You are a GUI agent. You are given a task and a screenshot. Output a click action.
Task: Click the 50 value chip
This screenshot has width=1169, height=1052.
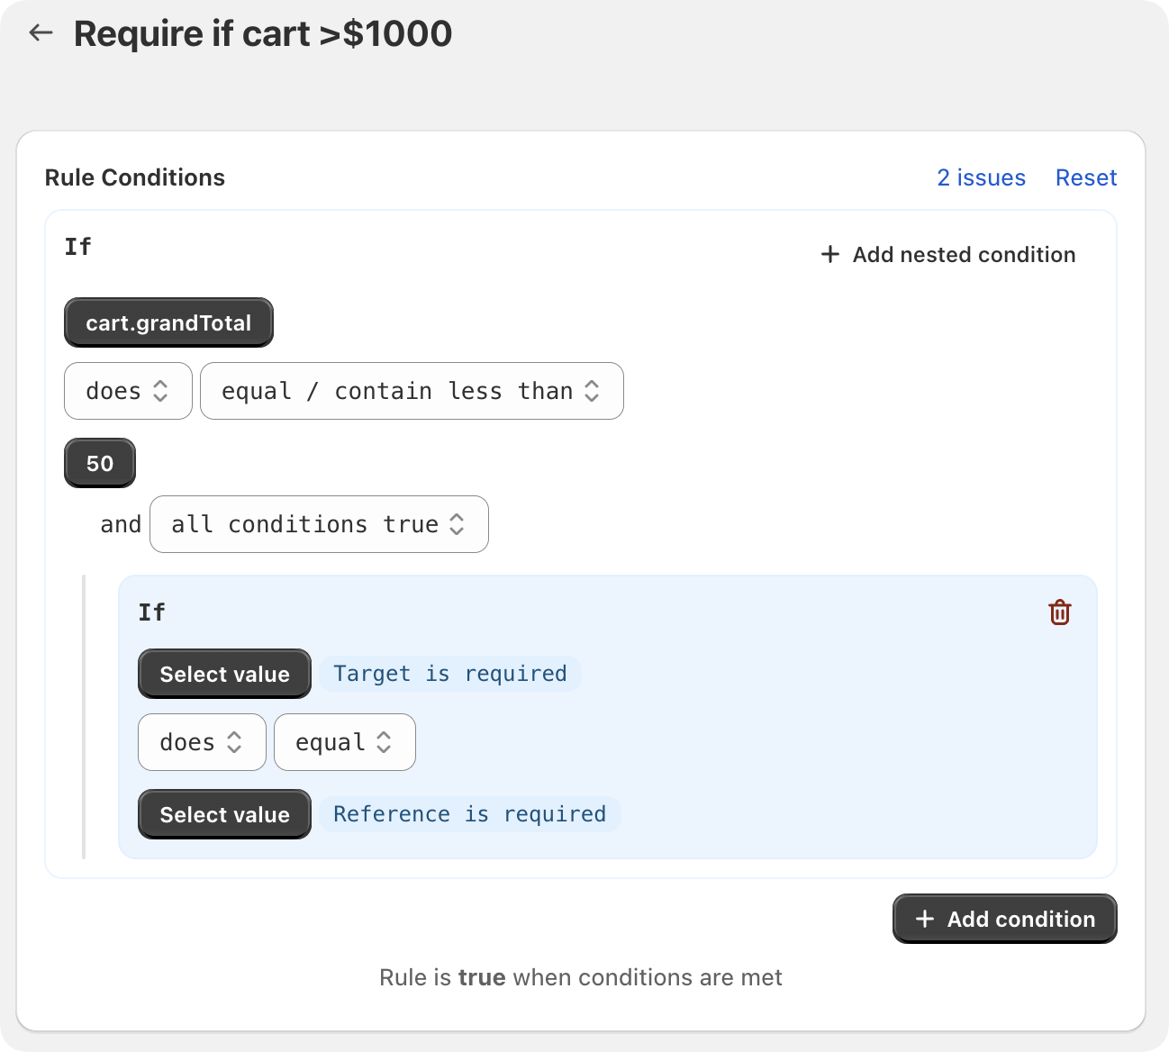99,463
